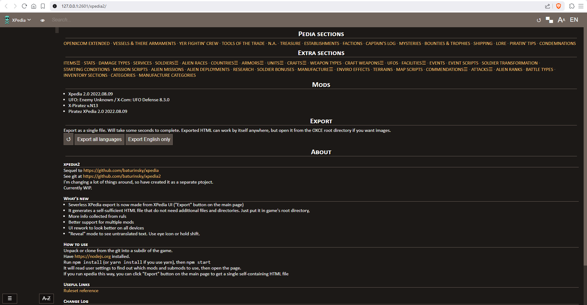This screenshot has height=305, width=587.
Task: Reload the page with browser refresh icon
Action: [x=24, y=6]
